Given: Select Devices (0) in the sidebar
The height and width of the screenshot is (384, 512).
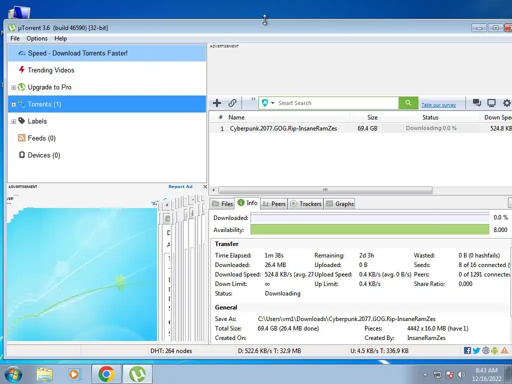Looking at the screenshot, I should point(44,155).
